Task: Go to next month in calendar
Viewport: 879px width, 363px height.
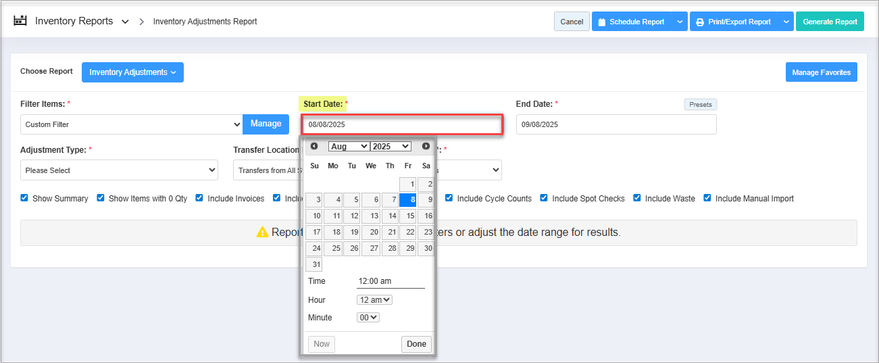Action: (426, 146)
